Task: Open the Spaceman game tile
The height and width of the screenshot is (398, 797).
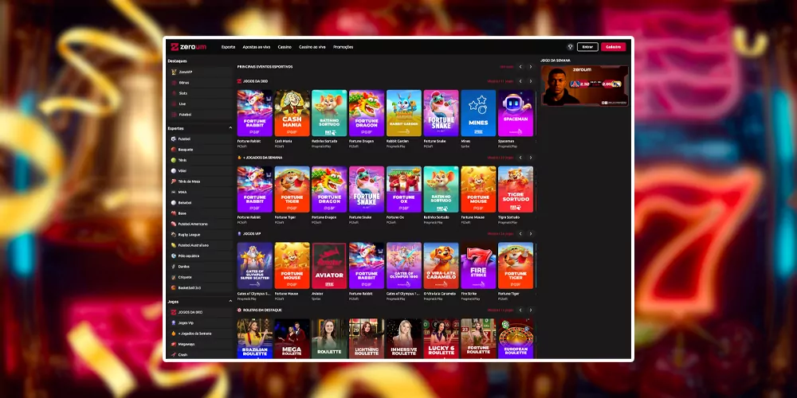Action: click(516, 113)
